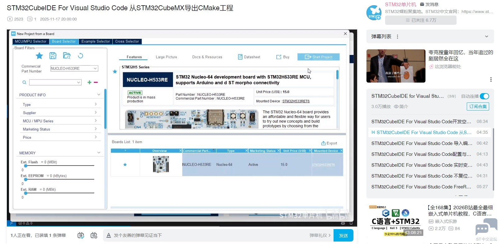Click the green plus add filter icon
Image resolution: width=500 pixels, height=244 pixels.
pos(89,82)
